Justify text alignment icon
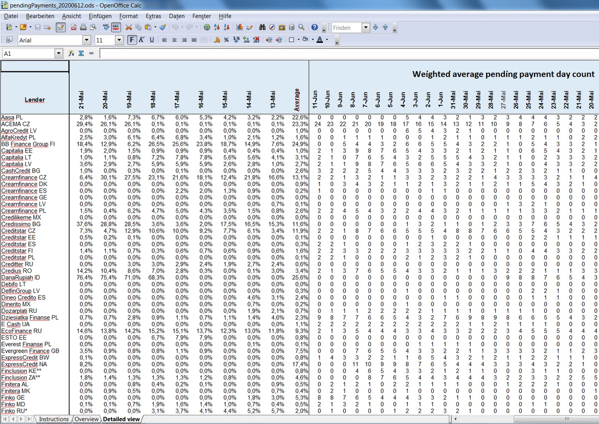This screenshot has height=424, width=599. (x=194, y=40)
